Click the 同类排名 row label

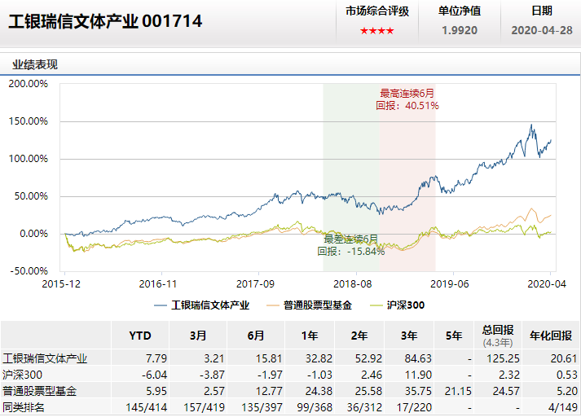coord(24,407)
